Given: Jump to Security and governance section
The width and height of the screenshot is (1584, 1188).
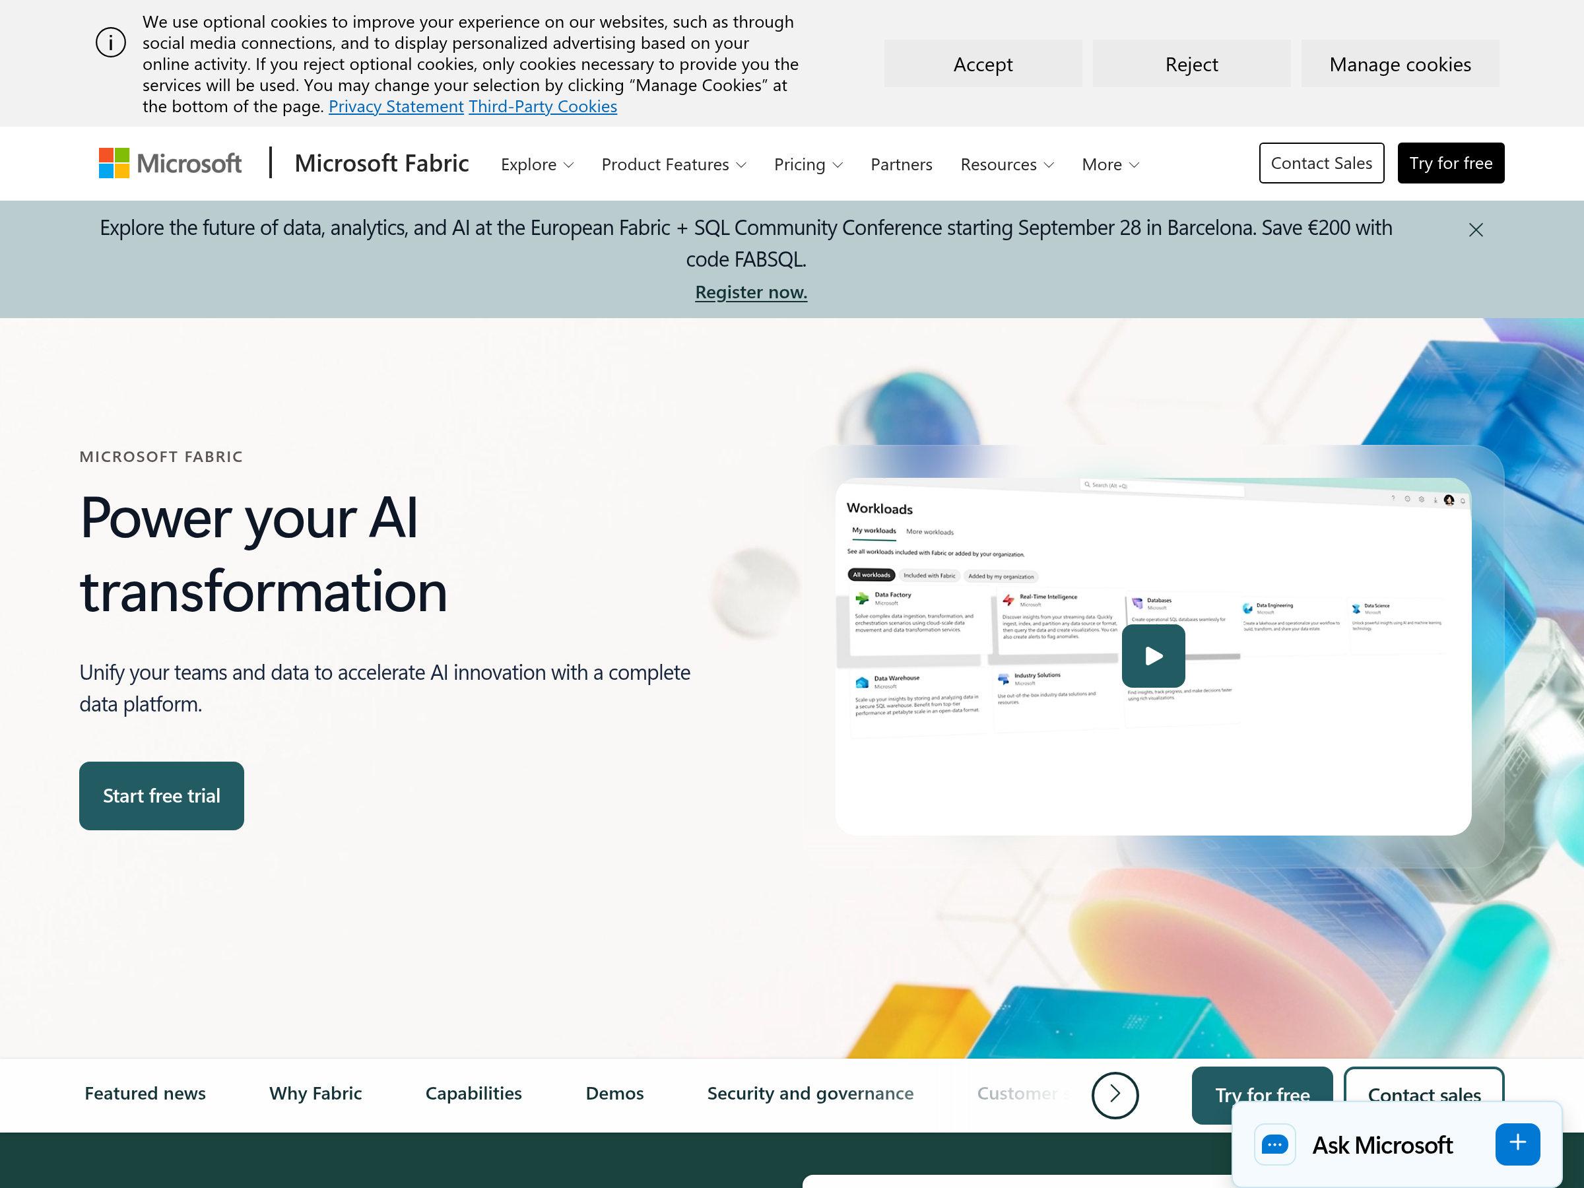Looking at the screenshot, I should pyautogui.click(x=810, y=1094).
